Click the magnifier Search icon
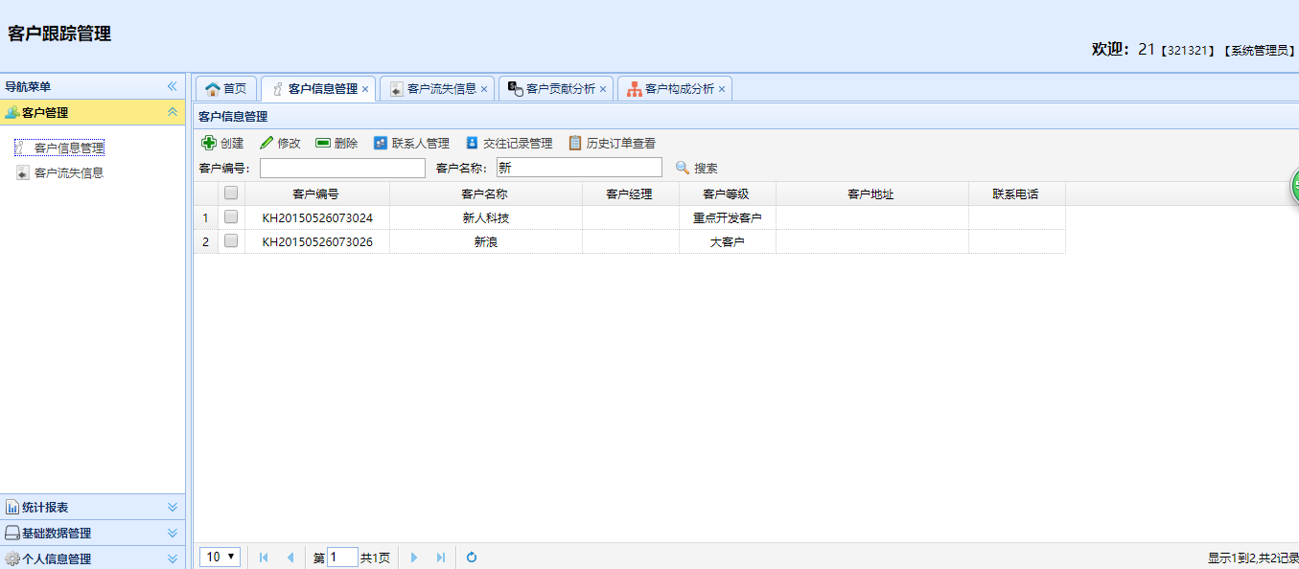Screen dimensions: 1299x569 [683, 168]
